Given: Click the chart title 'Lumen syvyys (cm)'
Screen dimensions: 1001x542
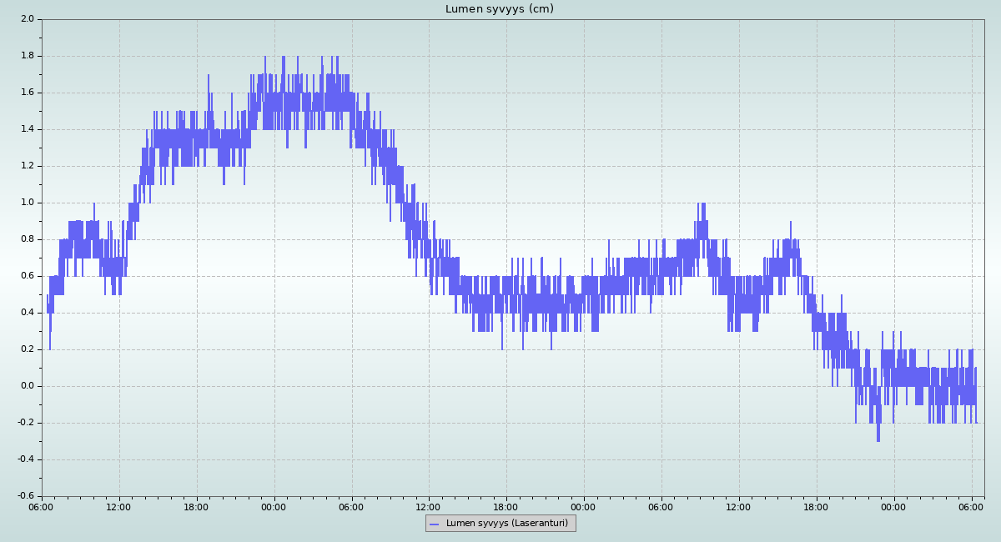Looking at the screenshot, I should click(499, 9).
